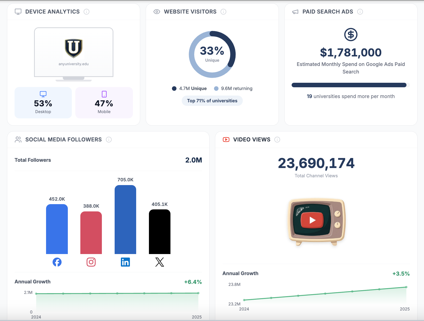Click the eye icon beside Website Visitors
This screenshot has height=321, width=424.
click(x=156, y=12)
